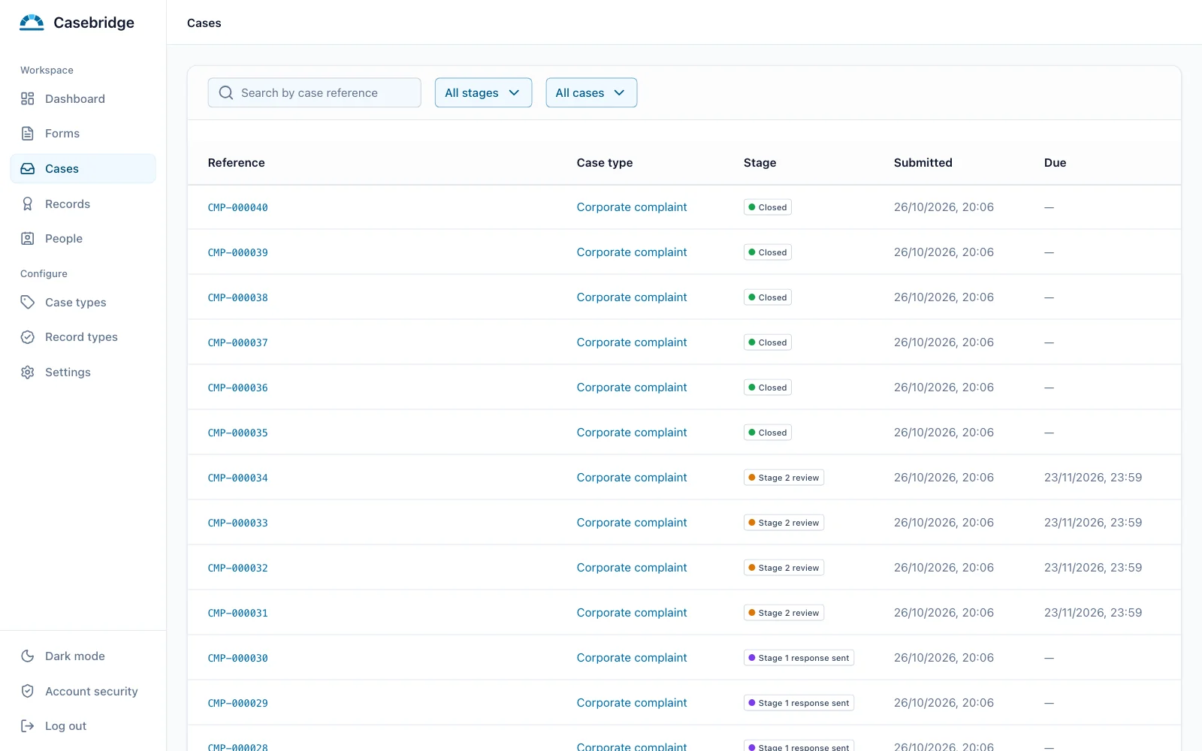Screen dimensions: 1202x751
Task: Open Dashboard via its grid icon
Action: tap(28, 98)
